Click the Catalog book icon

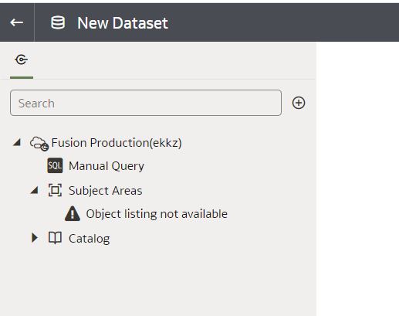tap(55, 238)
